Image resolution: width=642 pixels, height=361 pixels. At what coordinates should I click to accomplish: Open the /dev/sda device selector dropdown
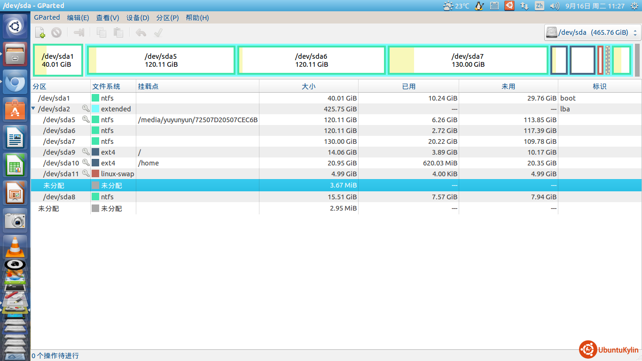pos(593,32)
